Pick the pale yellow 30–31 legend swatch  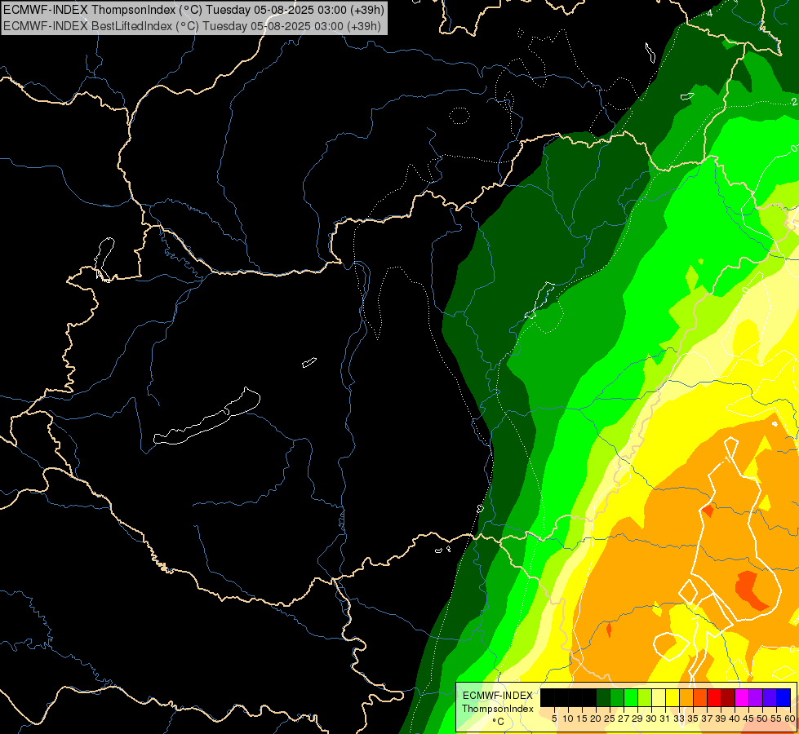point(659,697)
